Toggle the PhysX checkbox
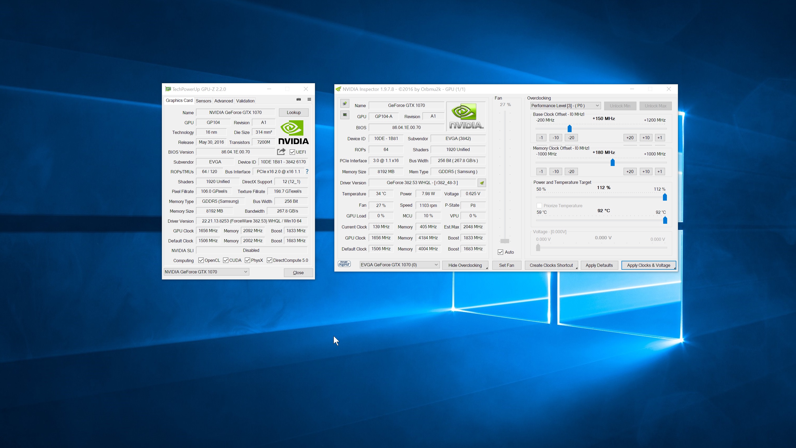The width and height of the screenshot is (796, 448). [247, 260]
